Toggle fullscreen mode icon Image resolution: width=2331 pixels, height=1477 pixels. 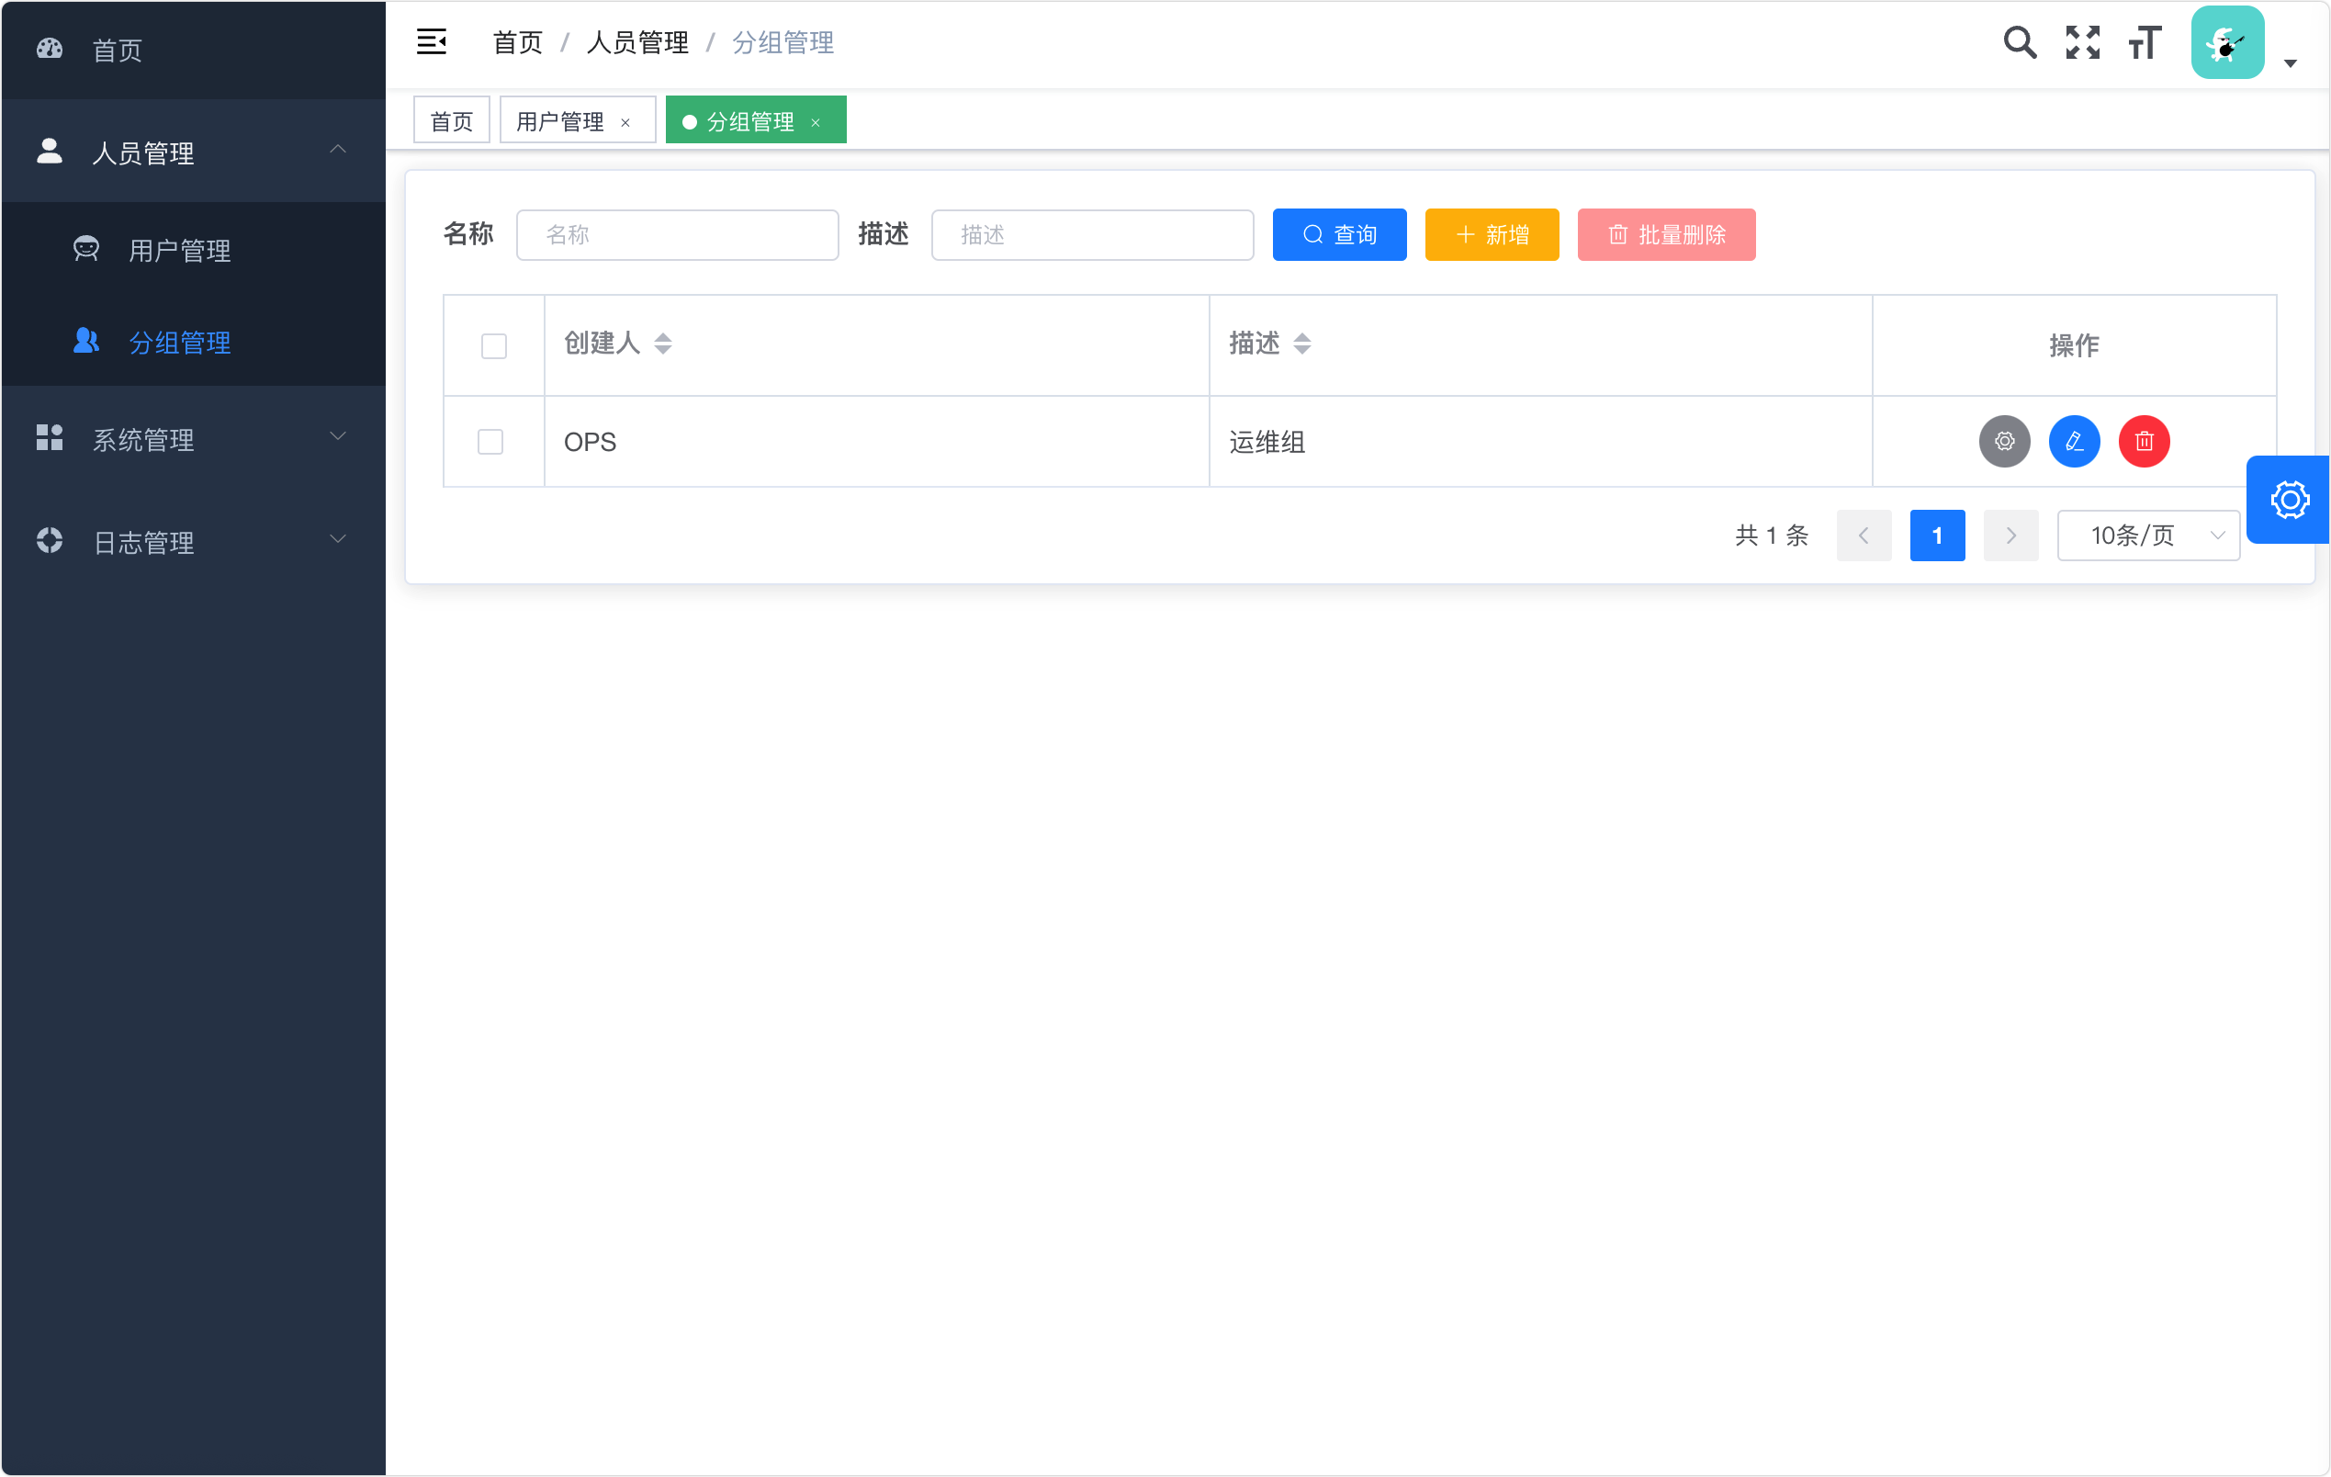coord(2082,42)
